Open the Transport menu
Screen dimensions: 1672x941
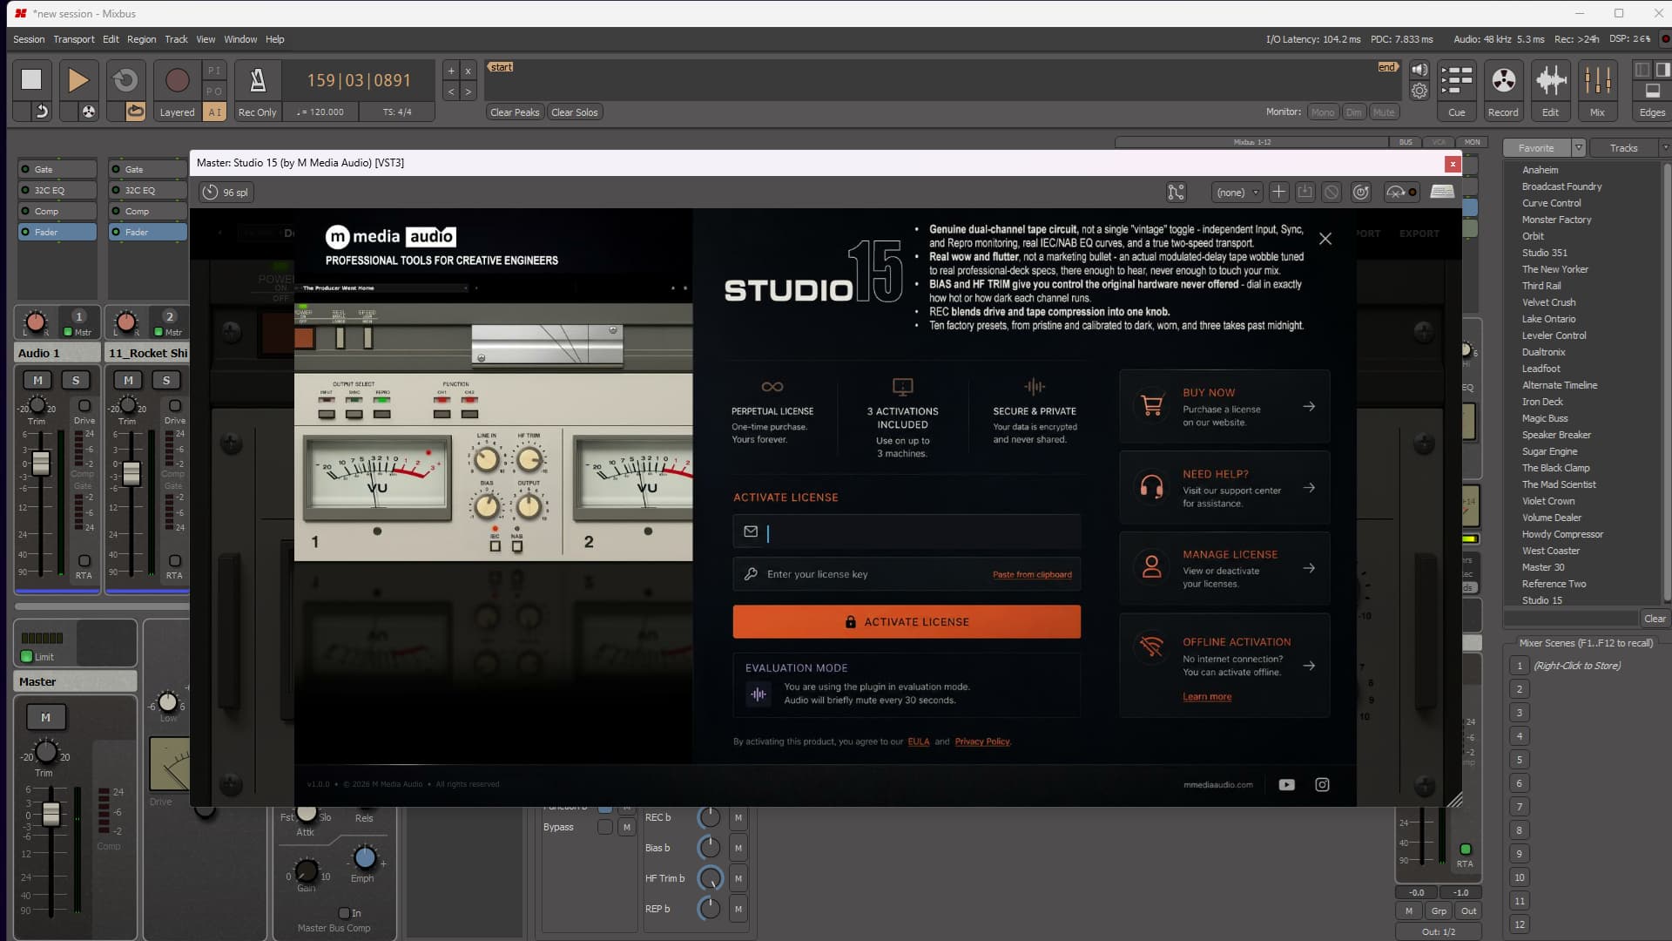coord(73,39)
